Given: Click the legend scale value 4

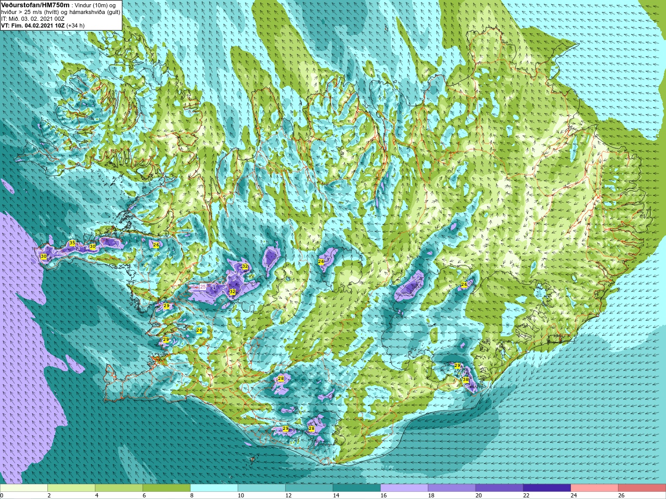Looking at the screenshot, I should point(97,495).
